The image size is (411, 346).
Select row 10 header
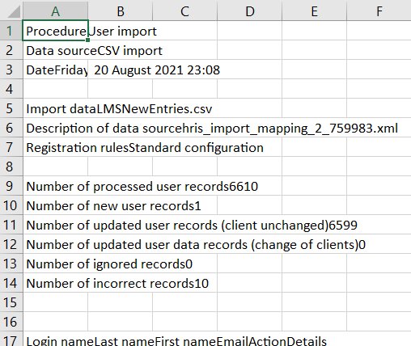pyautogui.click(x=11, y=205)
